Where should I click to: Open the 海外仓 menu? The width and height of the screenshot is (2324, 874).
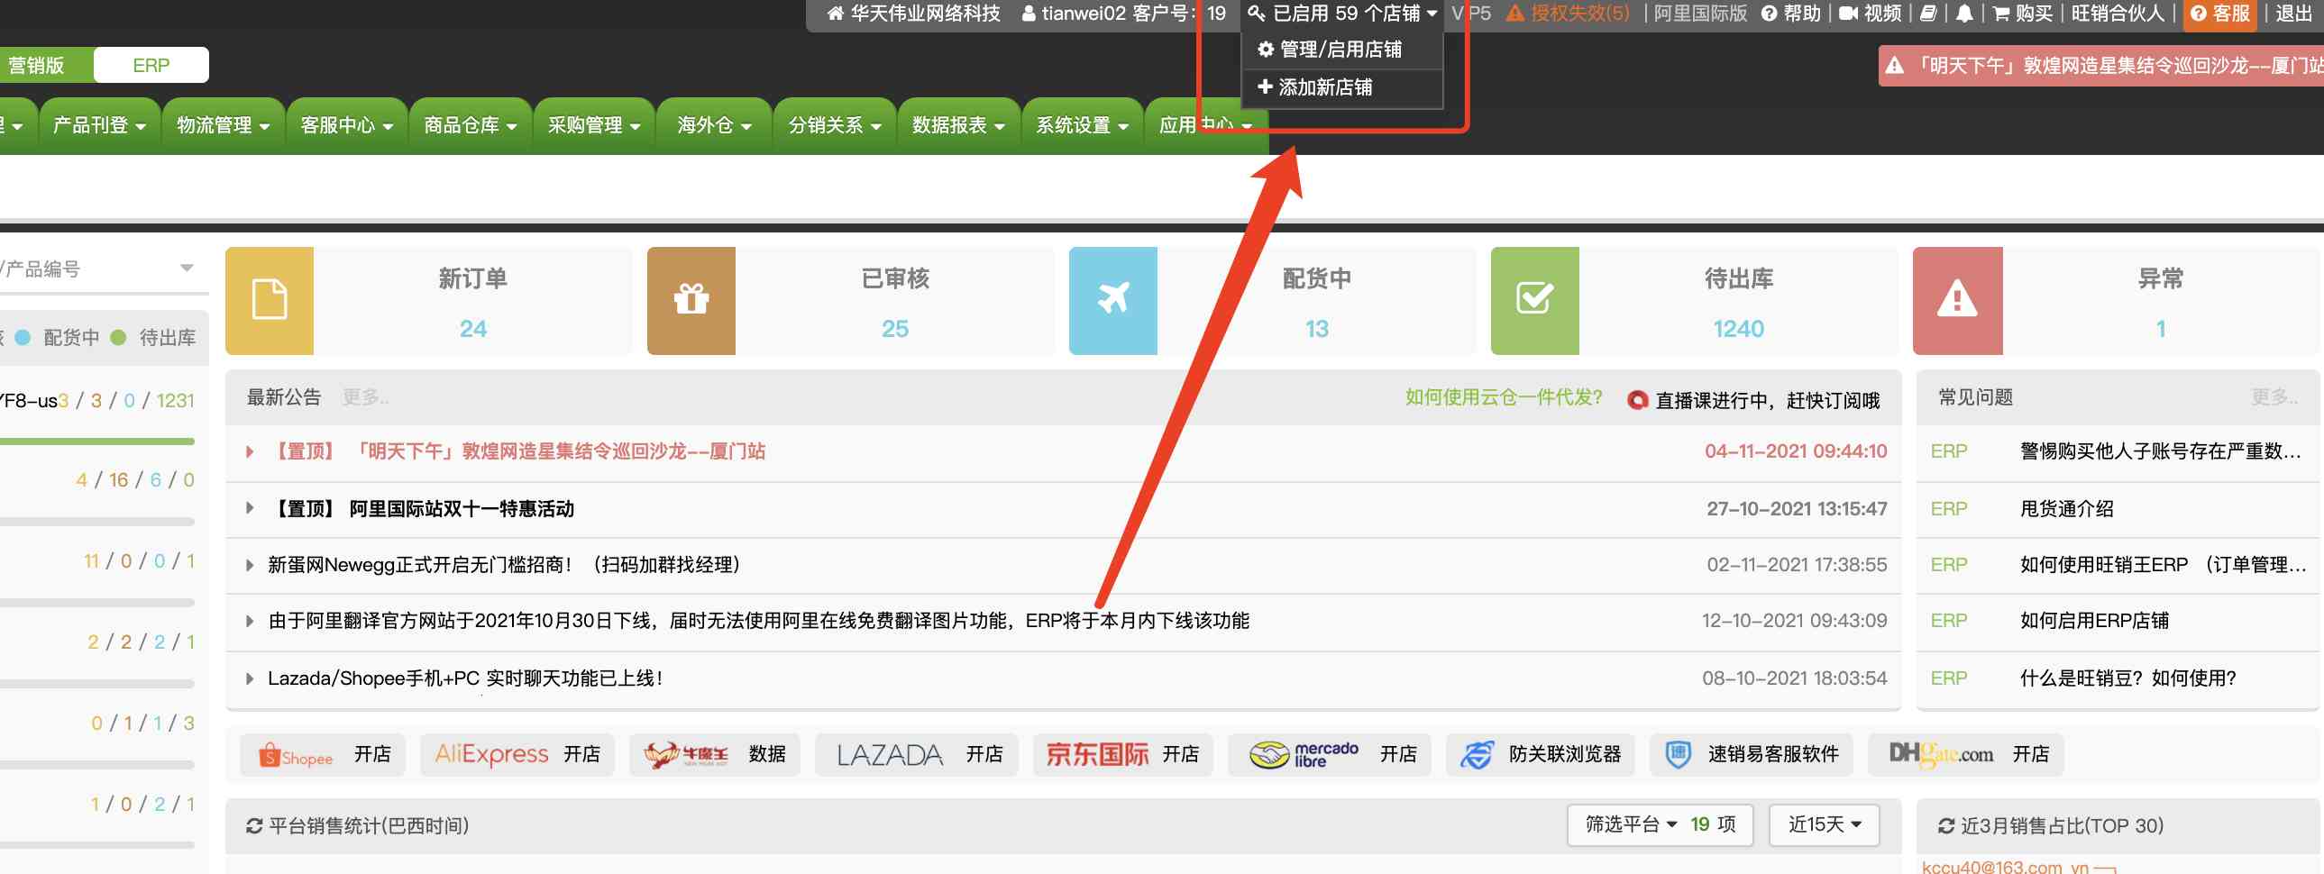(x=715, y=125)
